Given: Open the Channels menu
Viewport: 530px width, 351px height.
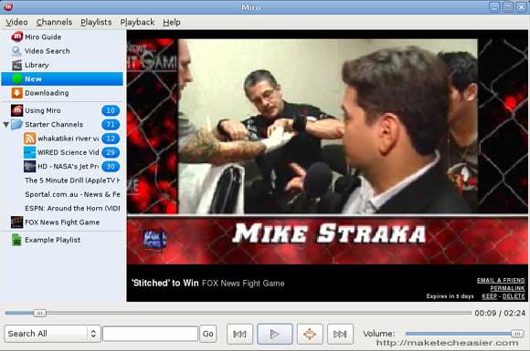Looking at the screenshot, I should (x=54, y=22).
